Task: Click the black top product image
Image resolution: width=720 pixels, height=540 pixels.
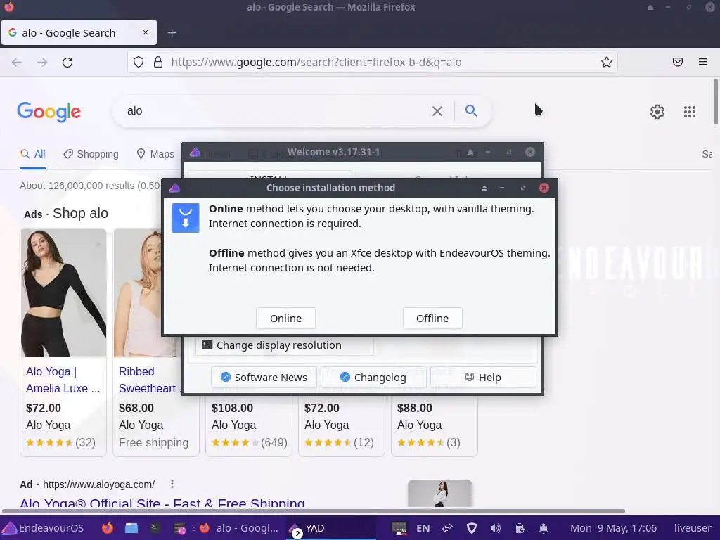Action: [x=63, y=293]
